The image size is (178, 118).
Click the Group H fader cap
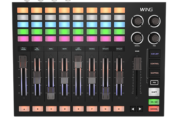[x=119, y=78]
